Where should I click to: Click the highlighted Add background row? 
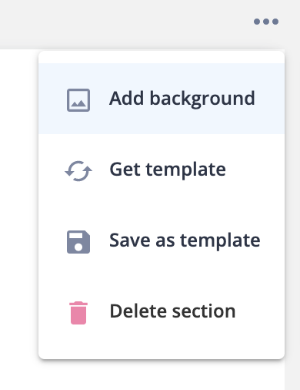[162, 99]
